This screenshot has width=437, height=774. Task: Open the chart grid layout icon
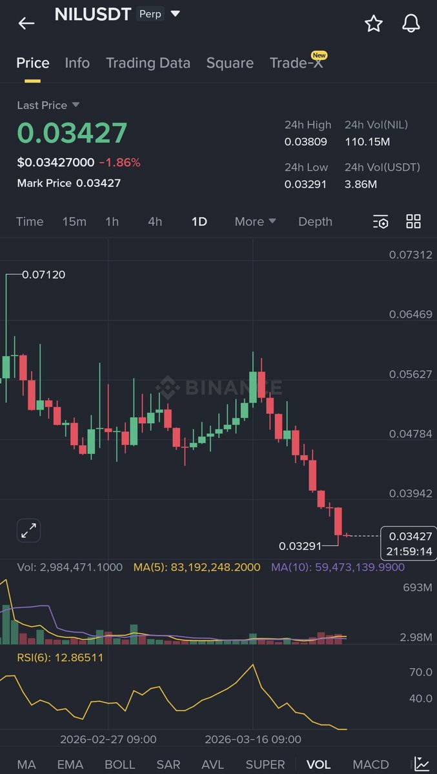413,222
